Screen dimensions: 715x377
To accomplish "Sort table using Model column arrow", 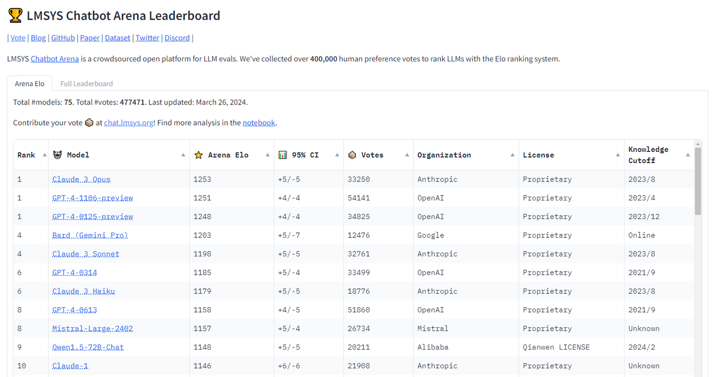I will point(183,155).
